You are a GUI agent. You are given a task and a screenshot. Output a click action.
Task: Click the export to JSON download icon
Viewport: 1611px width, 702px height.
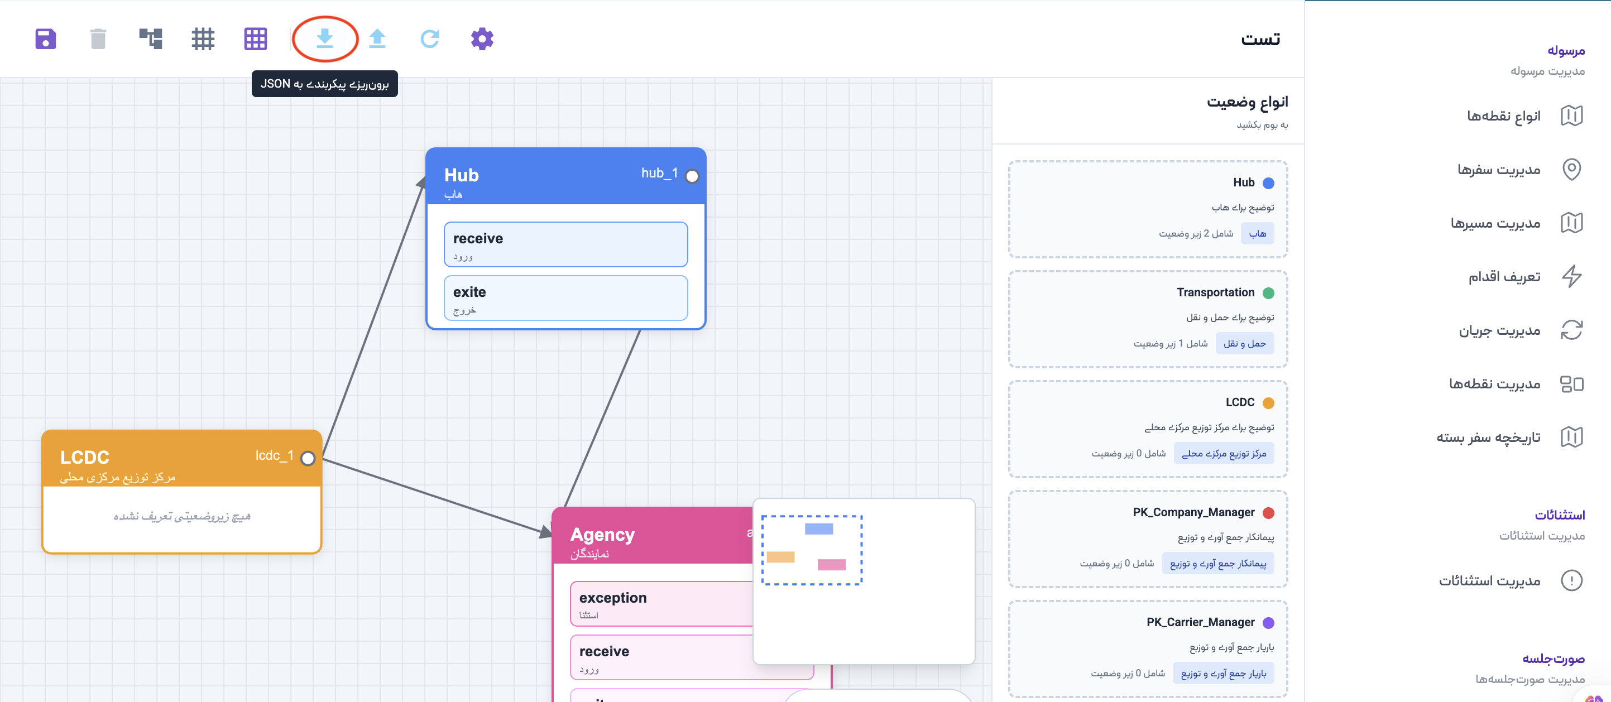pyautogui.click(x=324, y=38)
